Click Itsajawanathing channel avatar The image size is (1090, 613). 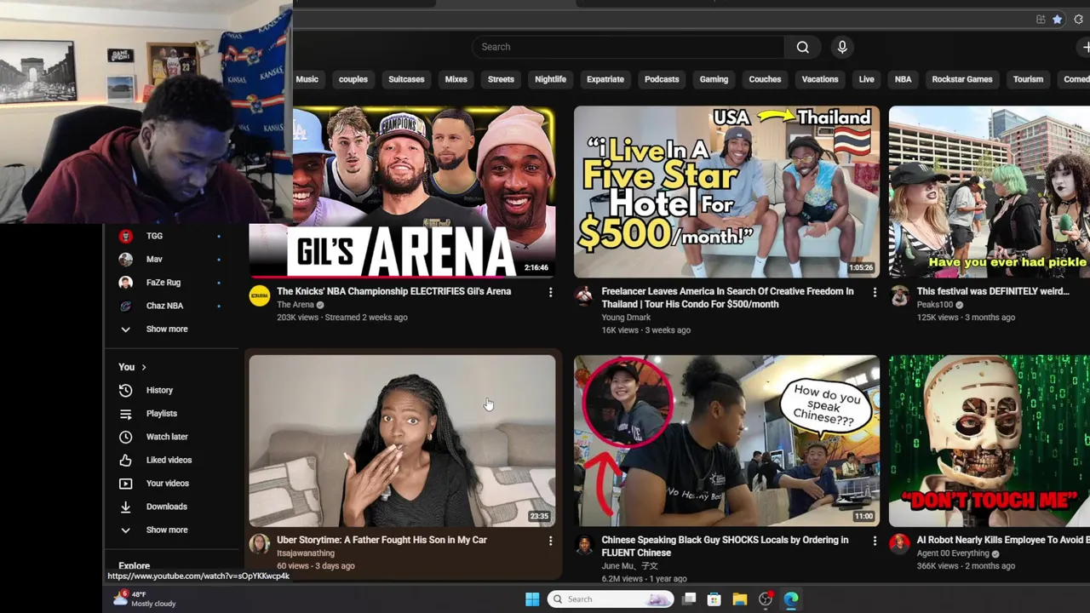[x=259, y=544]
